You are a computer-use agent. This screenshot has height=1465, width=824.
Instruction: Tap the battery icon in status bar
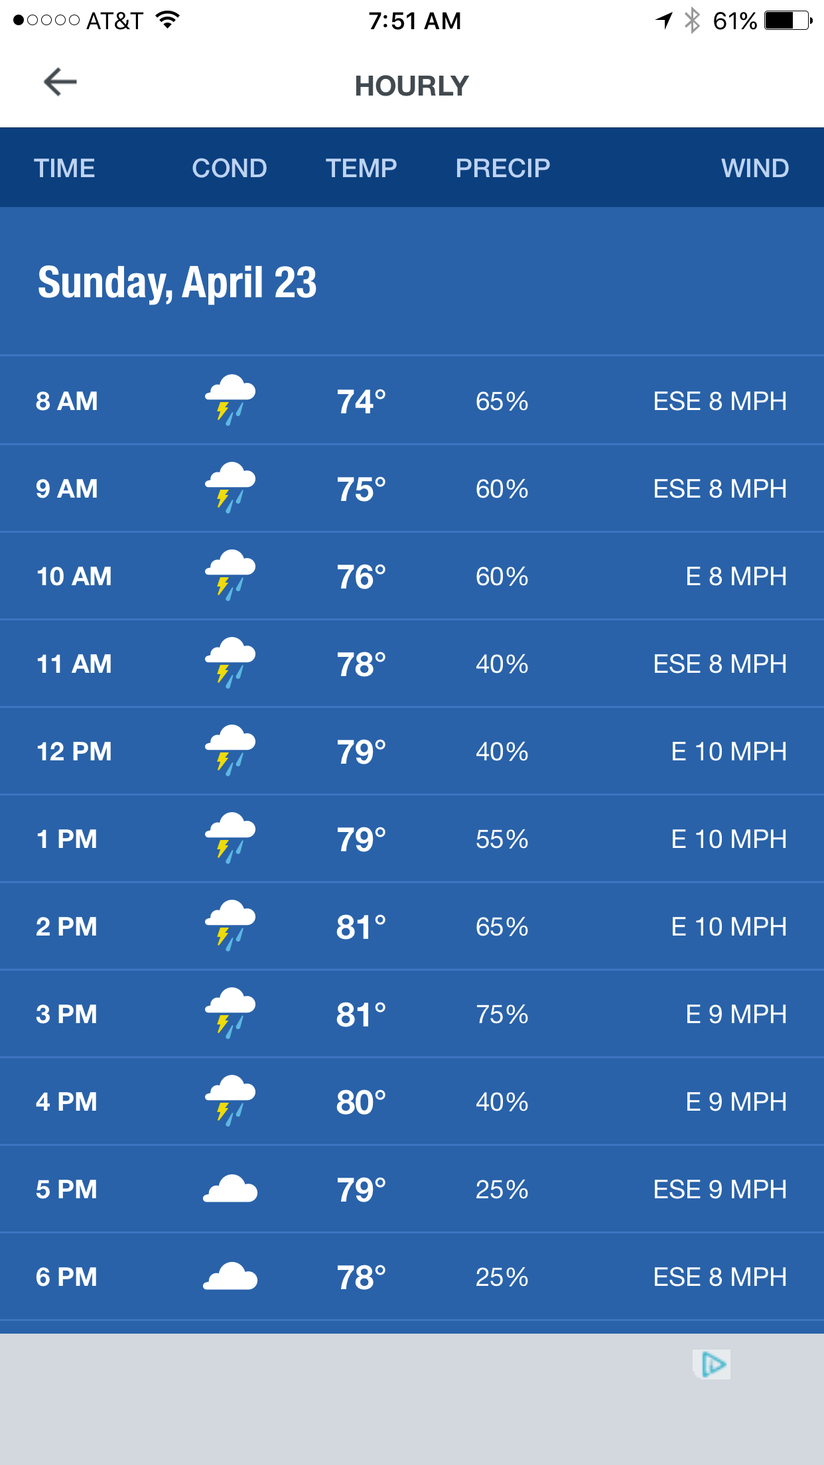pos(788,21)
